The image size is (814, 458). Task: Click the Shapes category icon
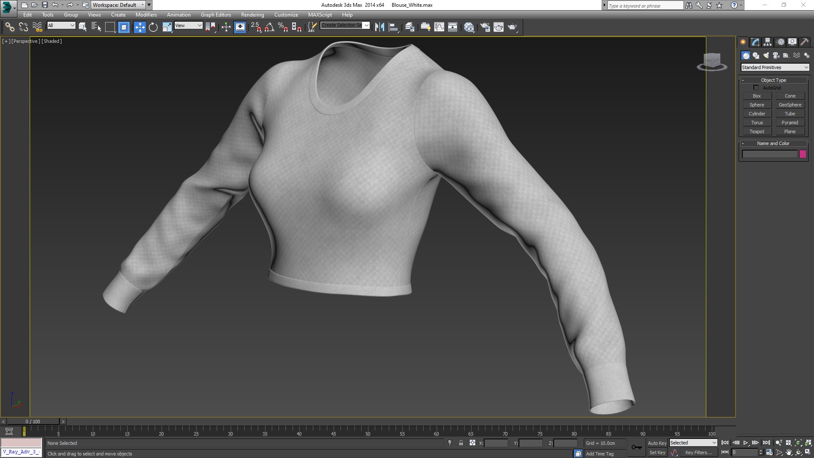point(755,56)
